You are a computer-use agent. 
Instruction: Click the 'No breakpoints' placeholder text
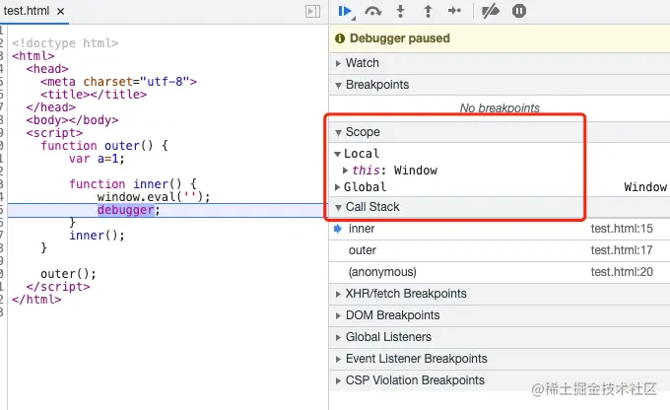[x=500, y=108]
